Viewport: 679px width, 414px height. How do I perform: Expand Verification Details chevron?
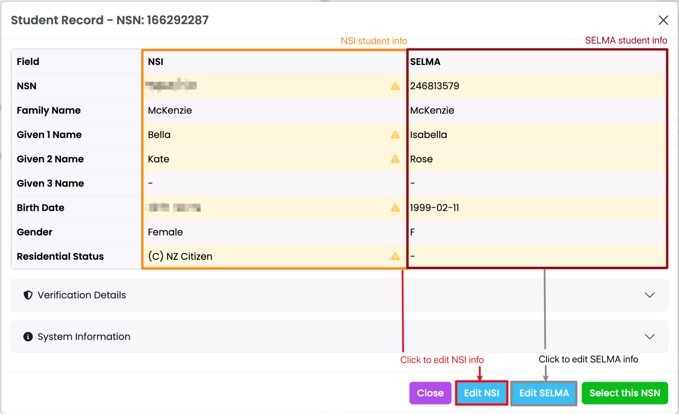(x=649, y=295)
